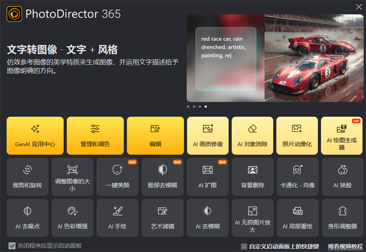The height and width of the screenshot is (252, 366).
Task: Launch 一键美颜 tool
Action: coord(118,177)
